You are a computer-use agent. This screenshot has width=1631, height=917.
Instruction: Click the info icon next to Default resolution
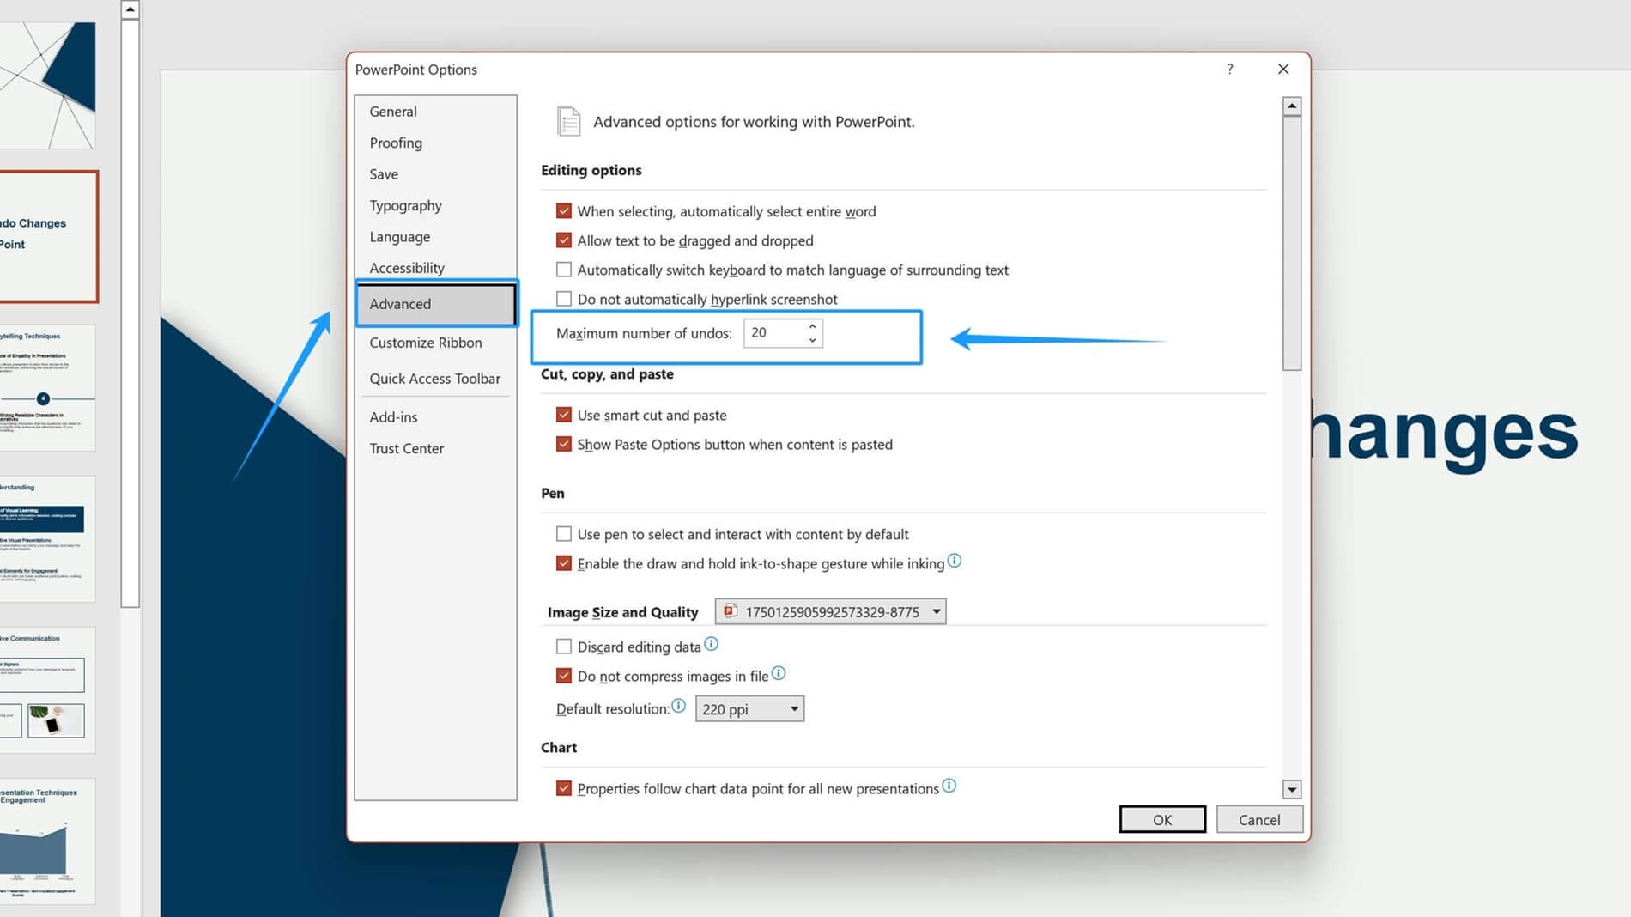(678, 706)
